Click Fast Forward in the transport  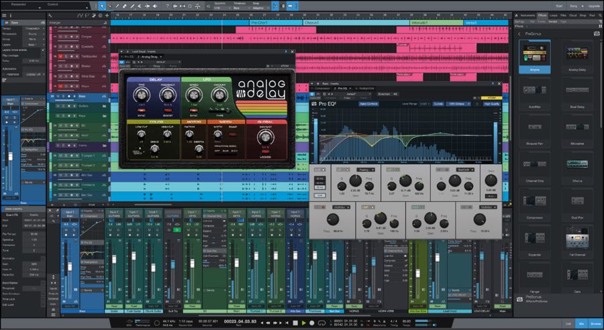[x=276, y=323]
